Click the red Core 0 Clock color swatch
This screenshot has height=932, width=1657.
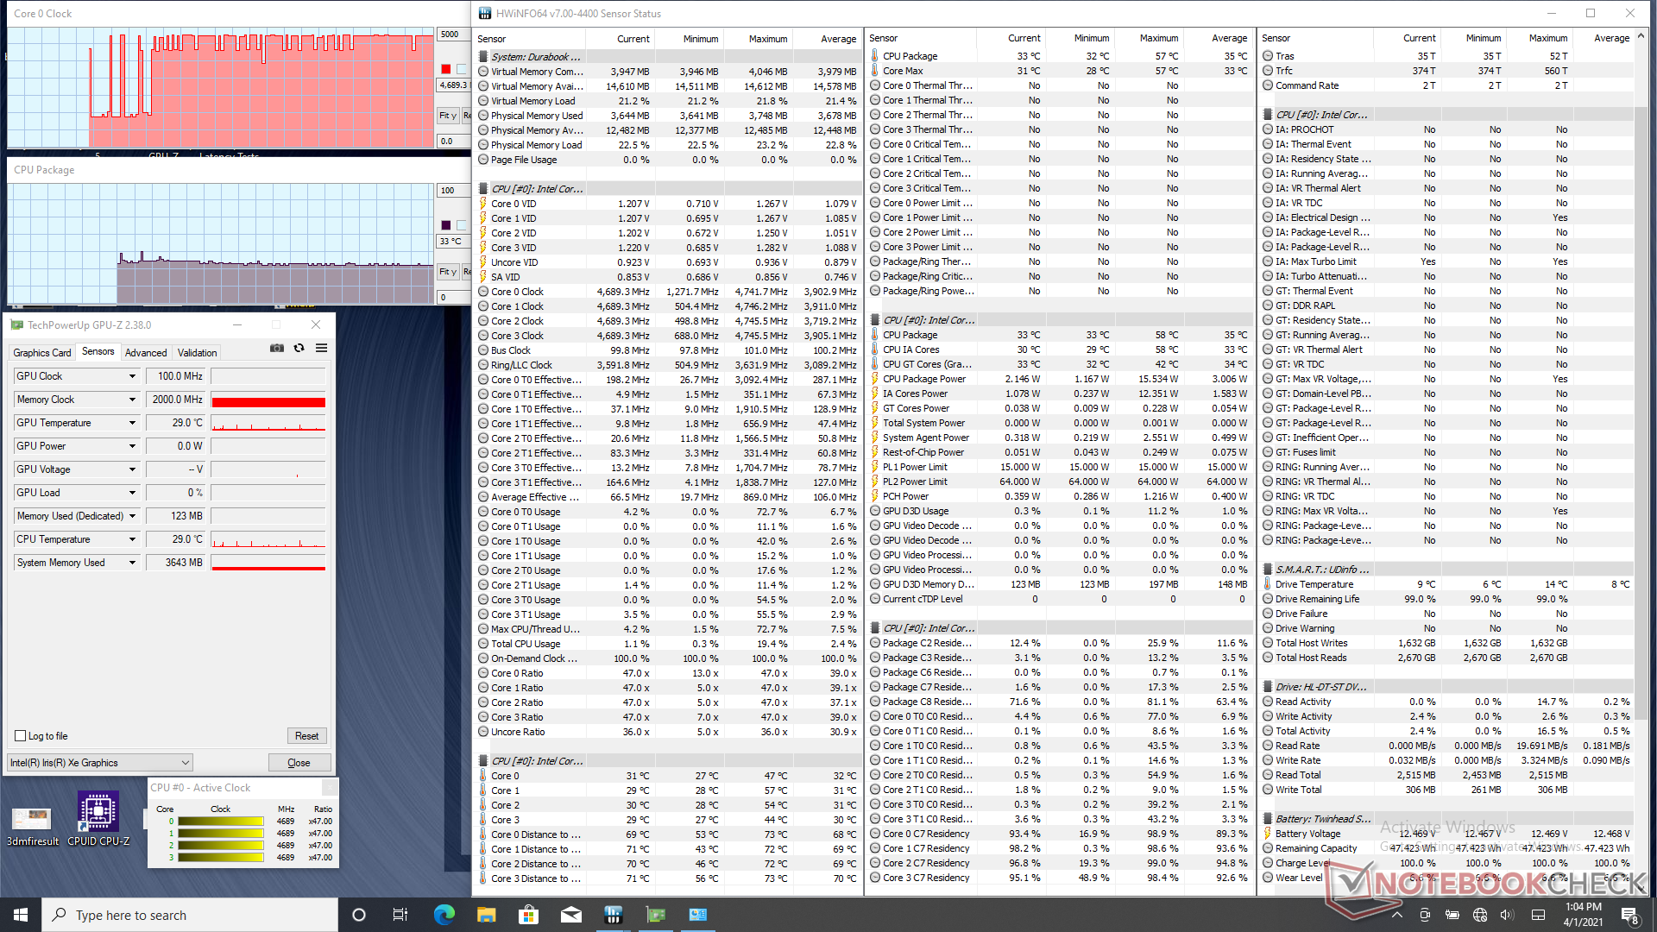(x=445, y=69)
